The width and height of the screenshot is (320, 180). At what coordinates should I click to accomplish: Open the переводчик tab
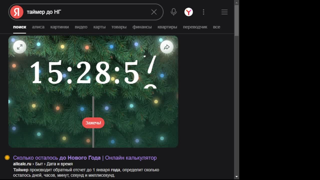pos(195,27)
